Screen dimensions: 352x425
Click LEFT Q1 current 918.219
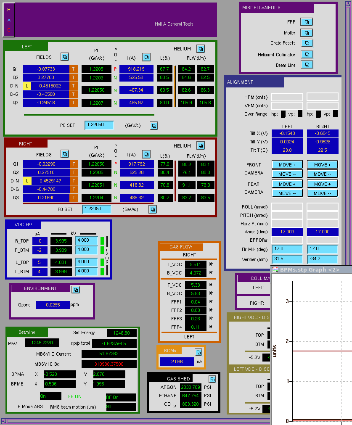[x=136, y=69]
